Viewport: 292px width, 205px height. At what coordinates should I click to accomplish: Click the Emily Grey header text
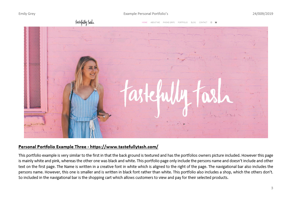coord(27,14)
